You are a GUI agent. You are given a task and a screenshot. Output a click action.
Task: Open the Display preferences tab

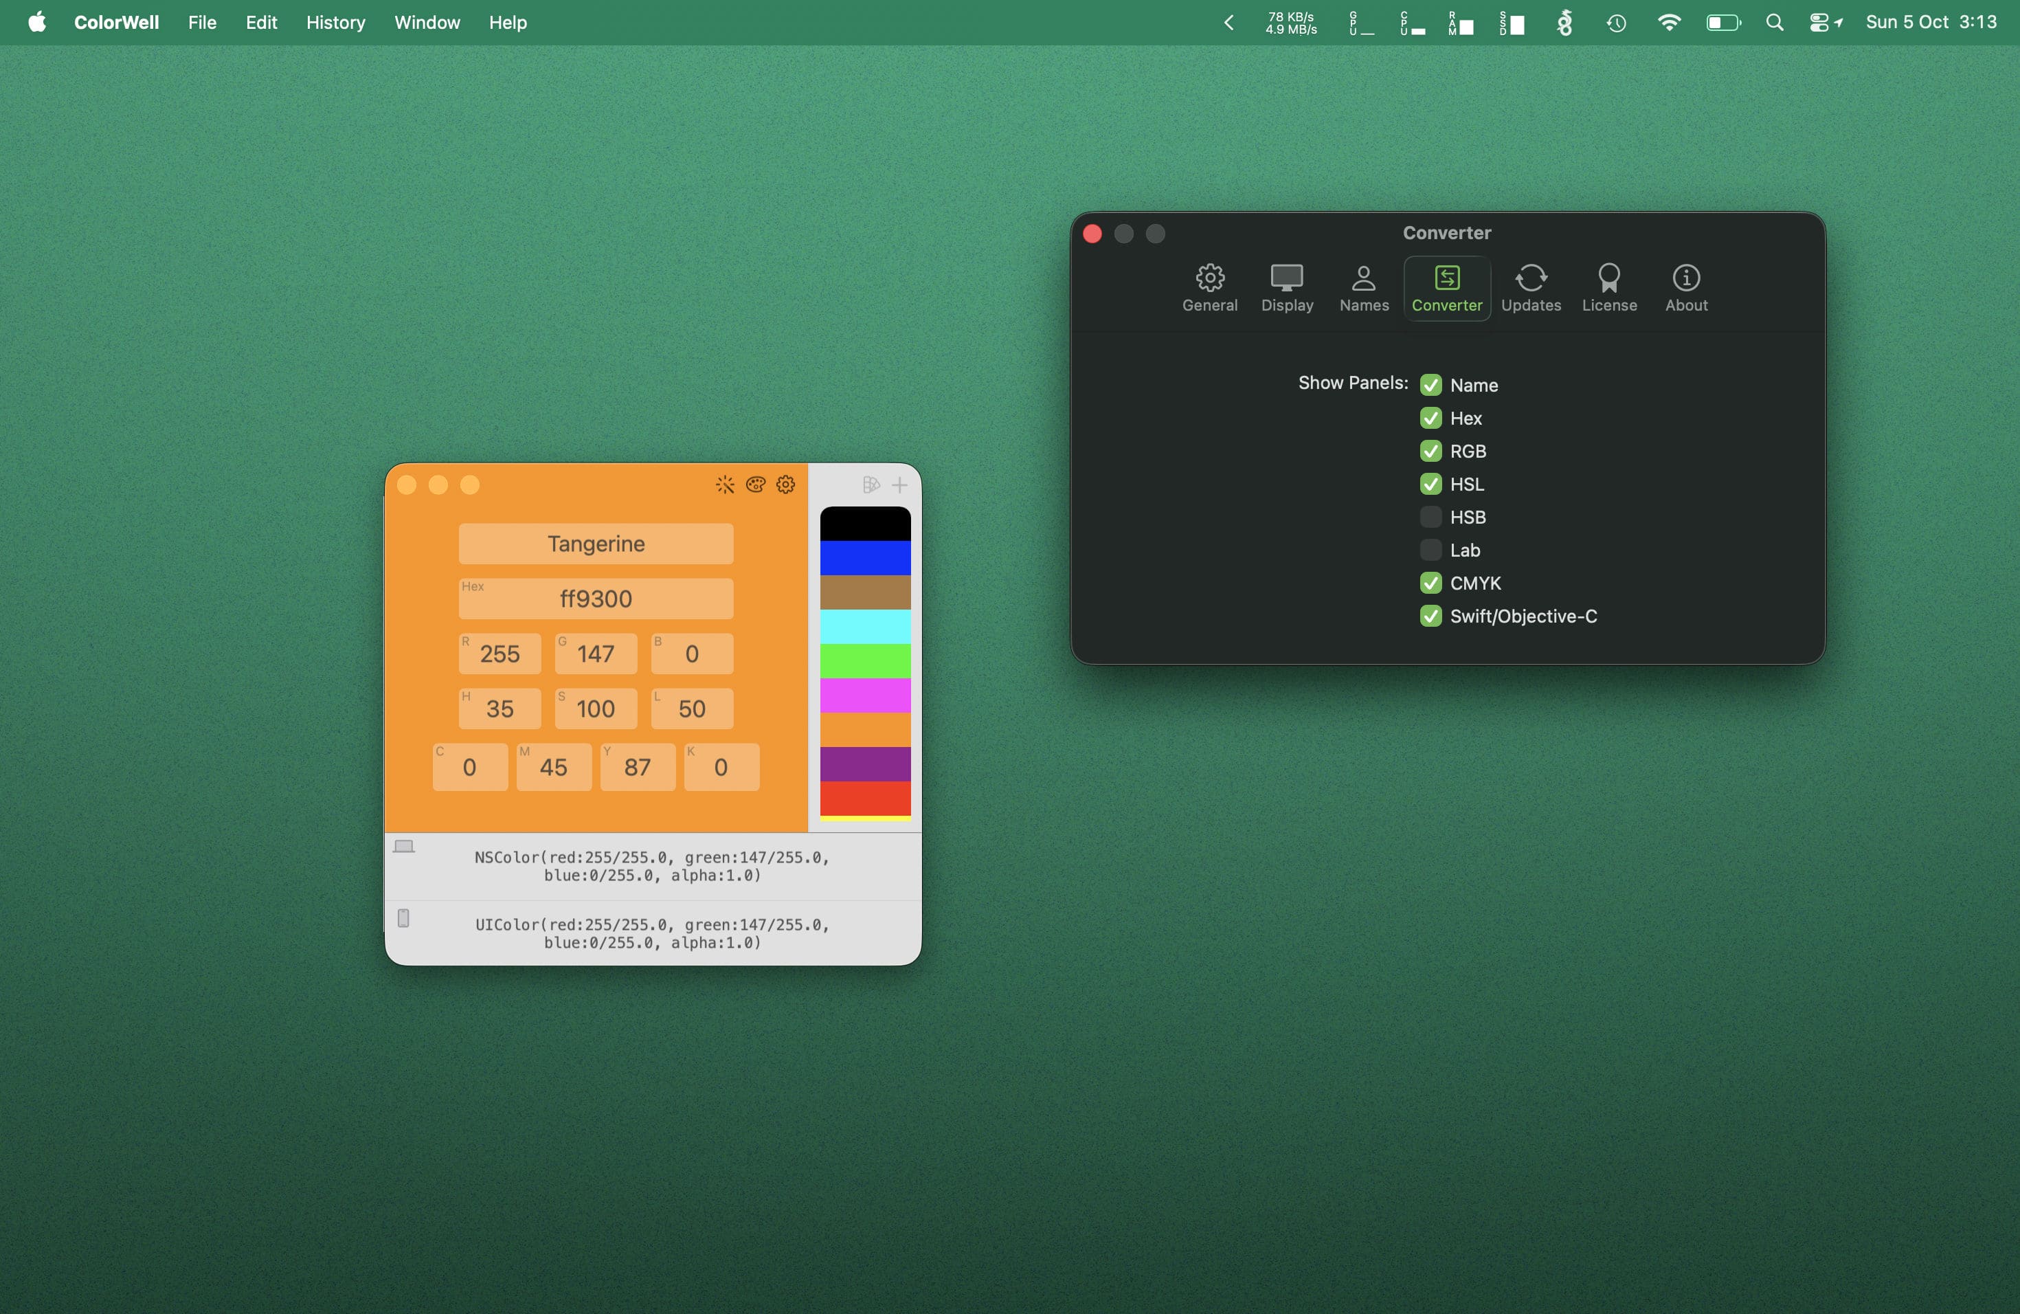(x=1287, y=288)
